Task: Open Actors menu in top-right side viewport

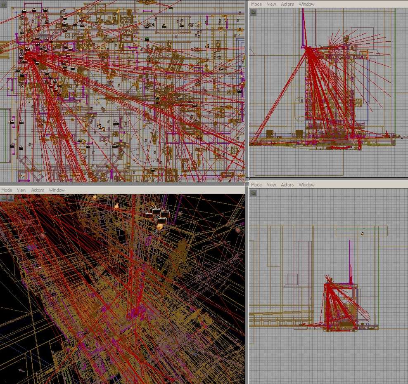Action: [287, 4]
